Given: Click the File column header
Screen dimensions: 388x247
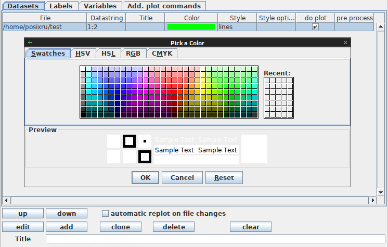Looking at the screenshot, I should 45,18.
